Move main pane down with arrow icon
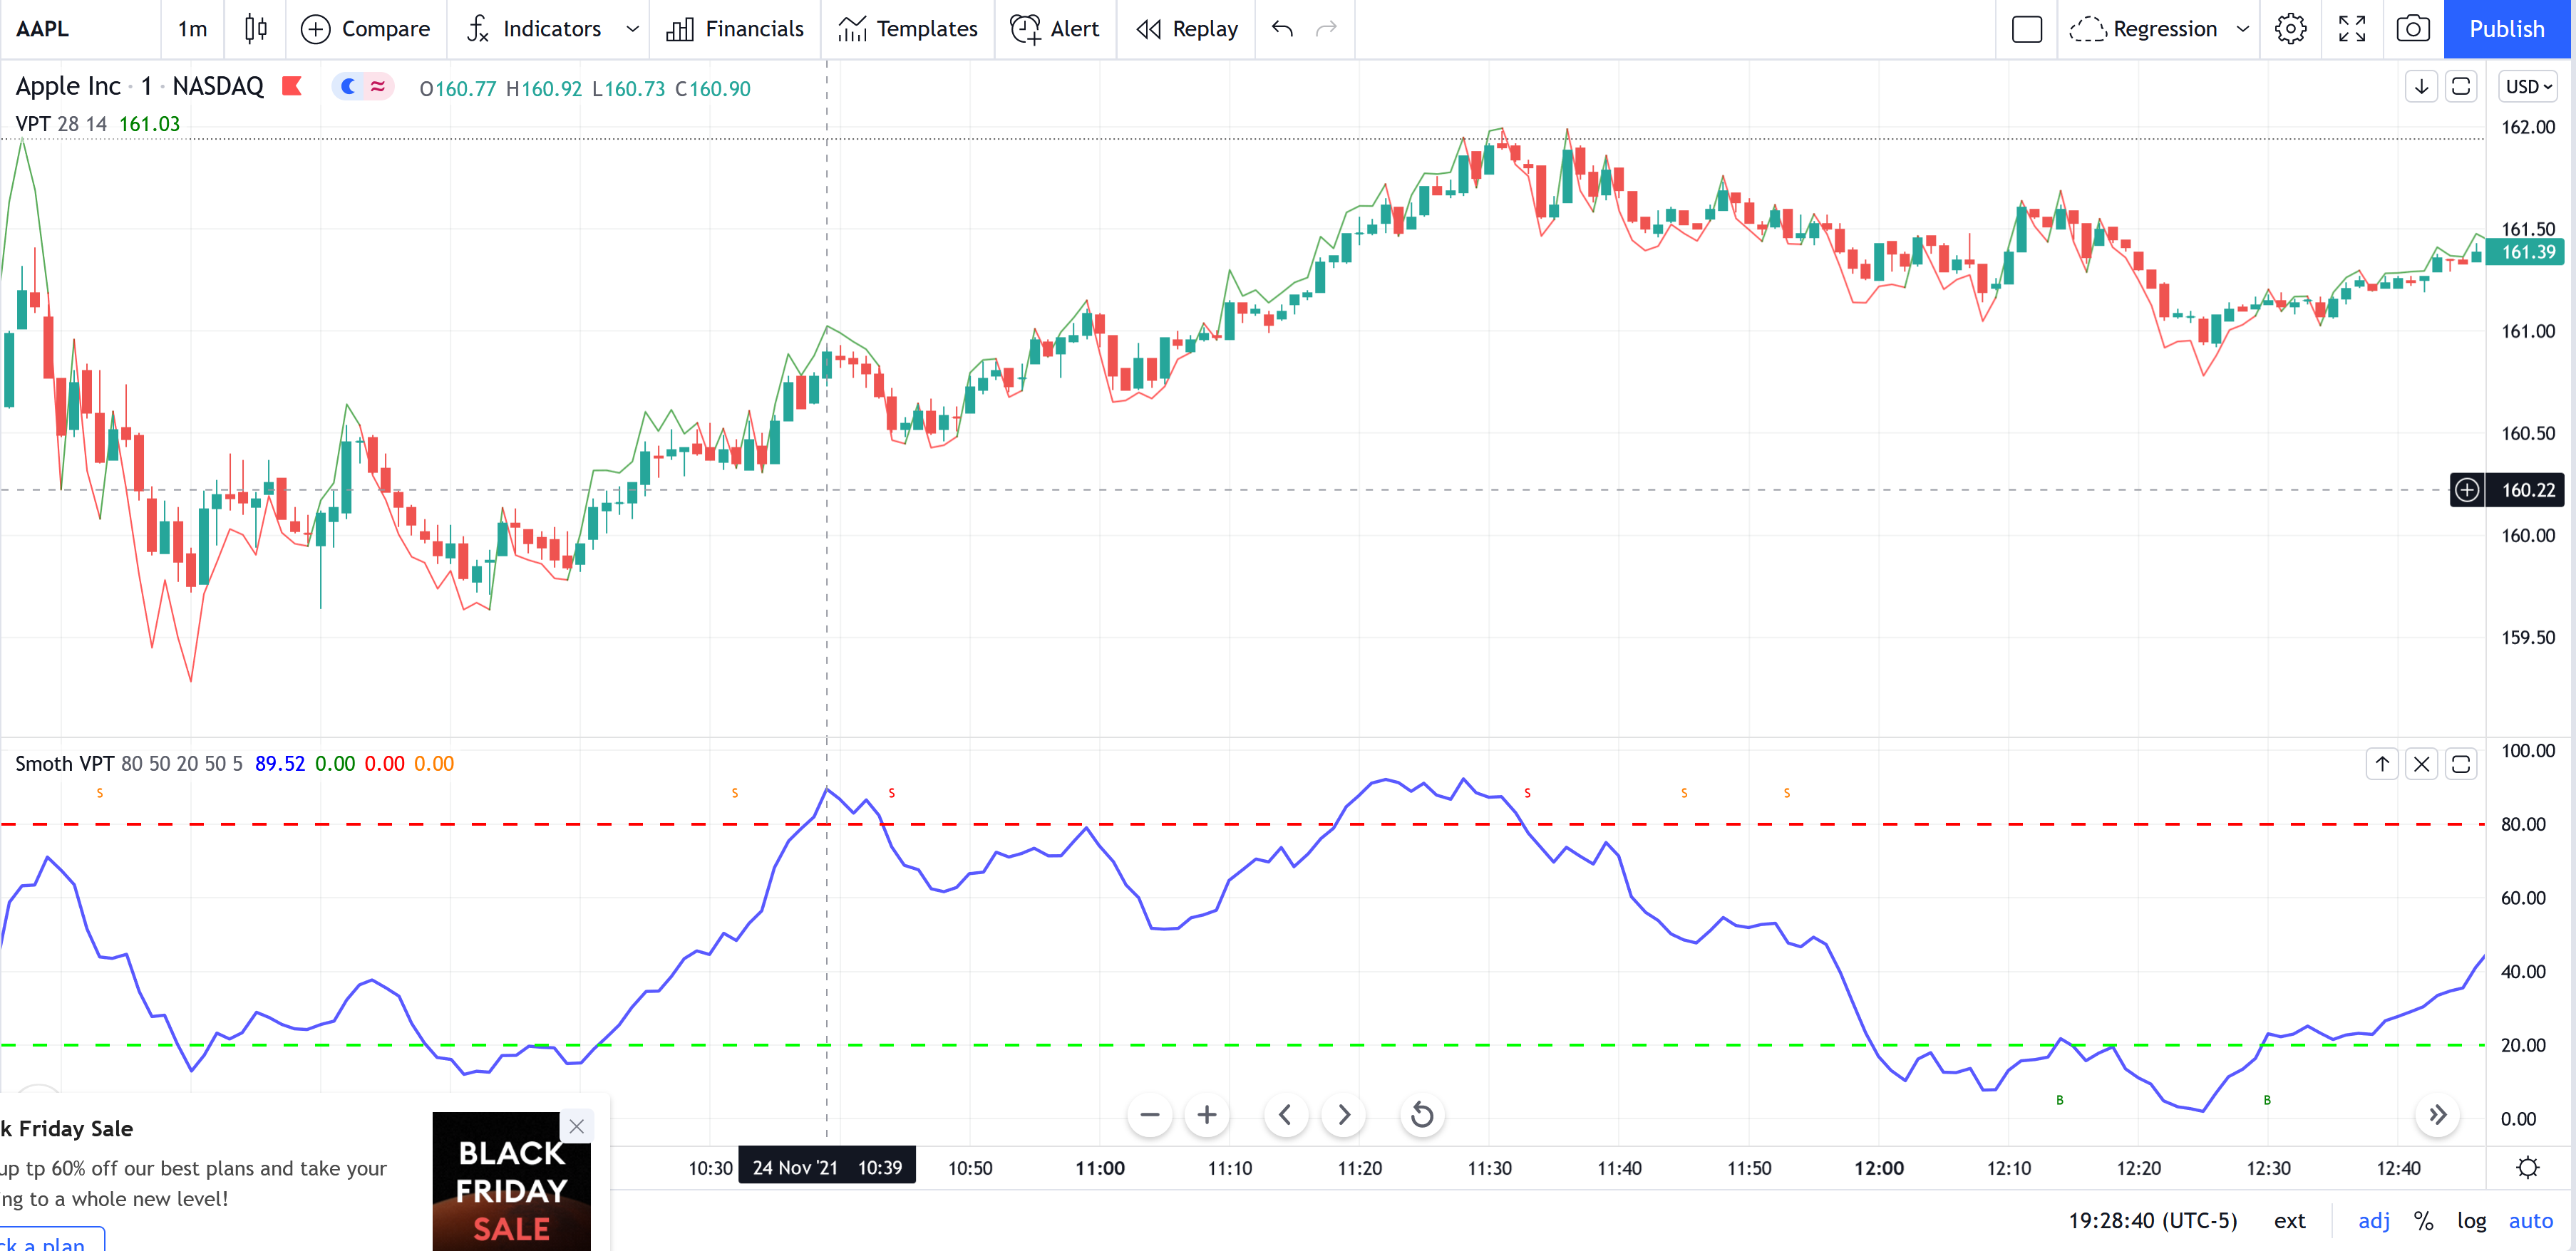Image resolution: width=2576 pixels, height=1251 pixels. click(2421, 87)
